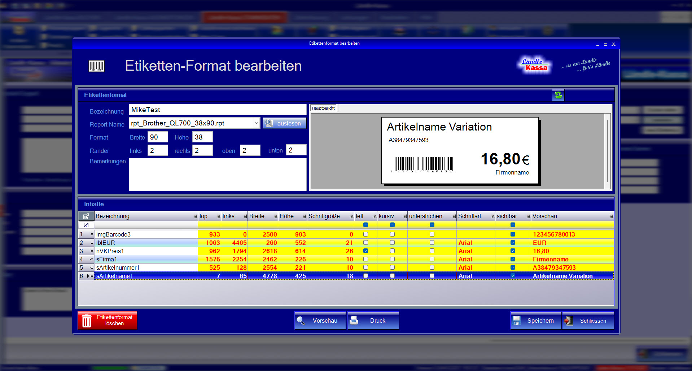Enable fett for the imgBarcode3 row

click(x=365, y=234)
